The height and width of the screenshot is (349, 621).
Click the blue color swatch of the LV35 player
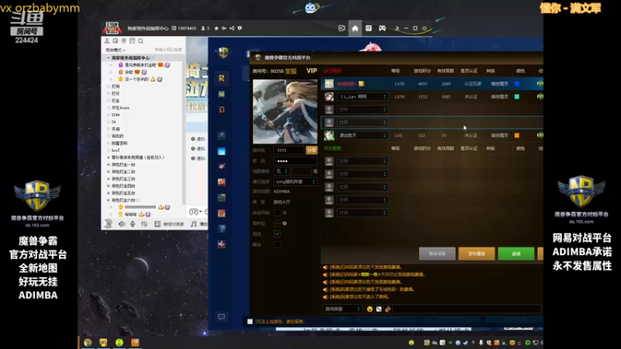[x=517, y=84]
